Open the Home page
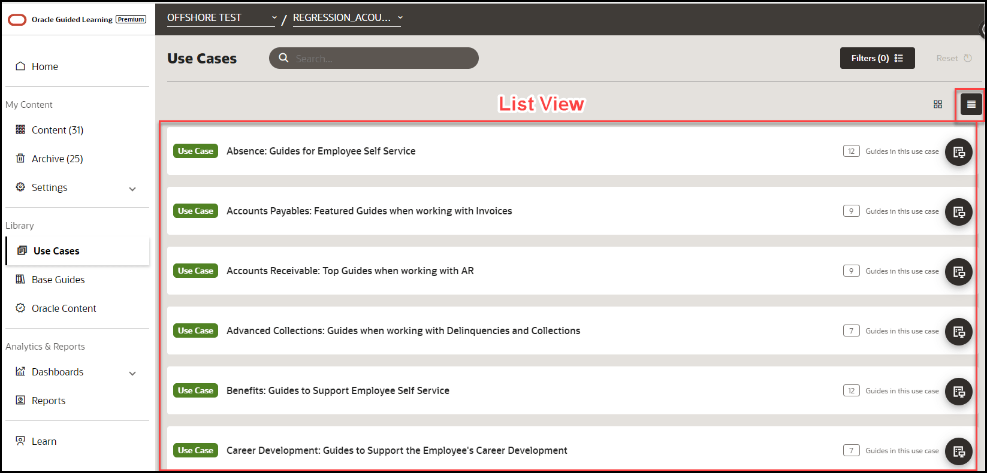 [x=45, y=66]
